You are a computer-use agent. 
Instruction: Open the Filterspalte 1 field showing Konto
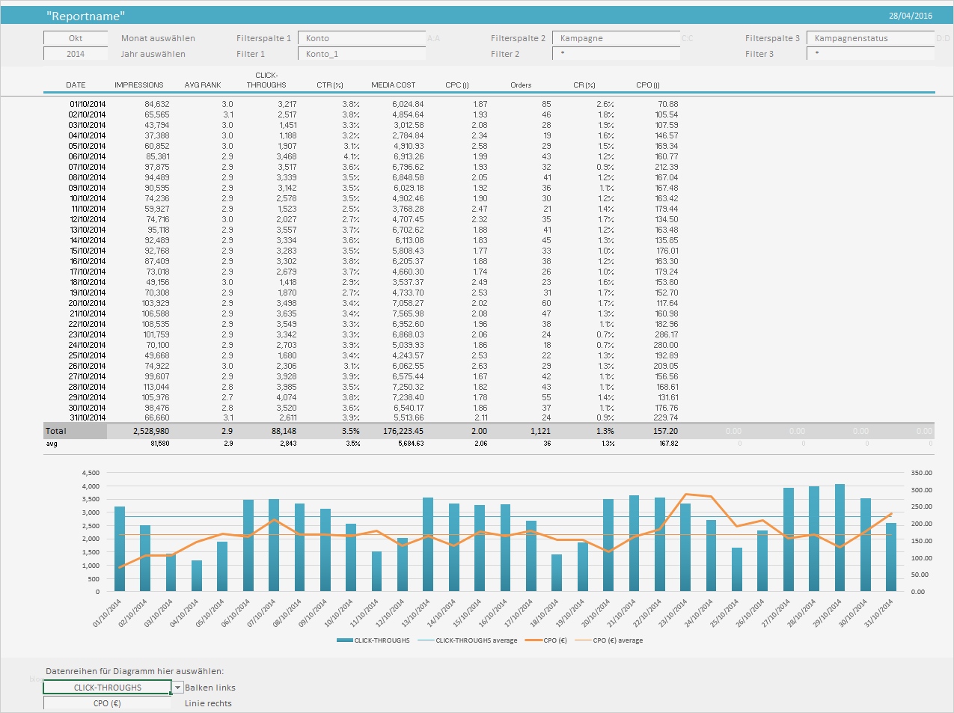tap(361, 38)
